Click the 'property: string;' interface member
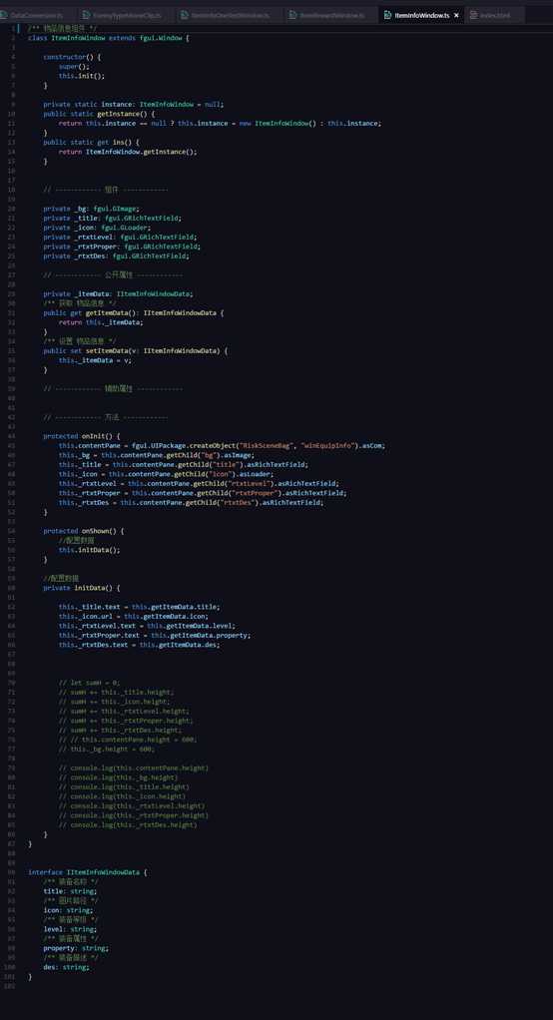This screenshot has width=553, height=1020. pos(76,948)
